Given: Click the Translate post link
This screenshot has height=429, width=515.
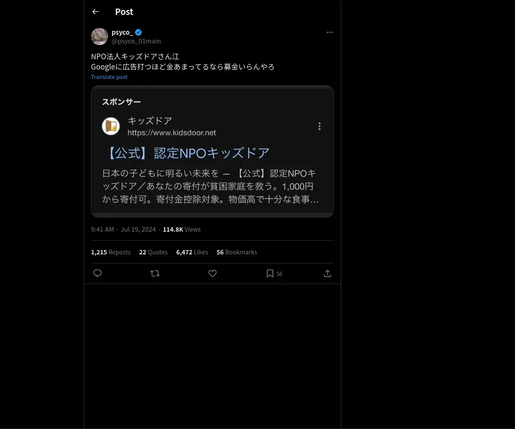Looking at the screenshot, I should click(x=109, y=77).
